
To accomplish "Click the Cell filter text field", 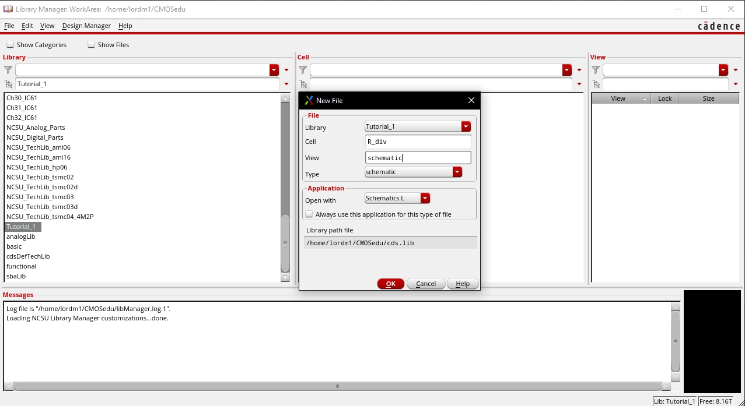I will (436, 70).
